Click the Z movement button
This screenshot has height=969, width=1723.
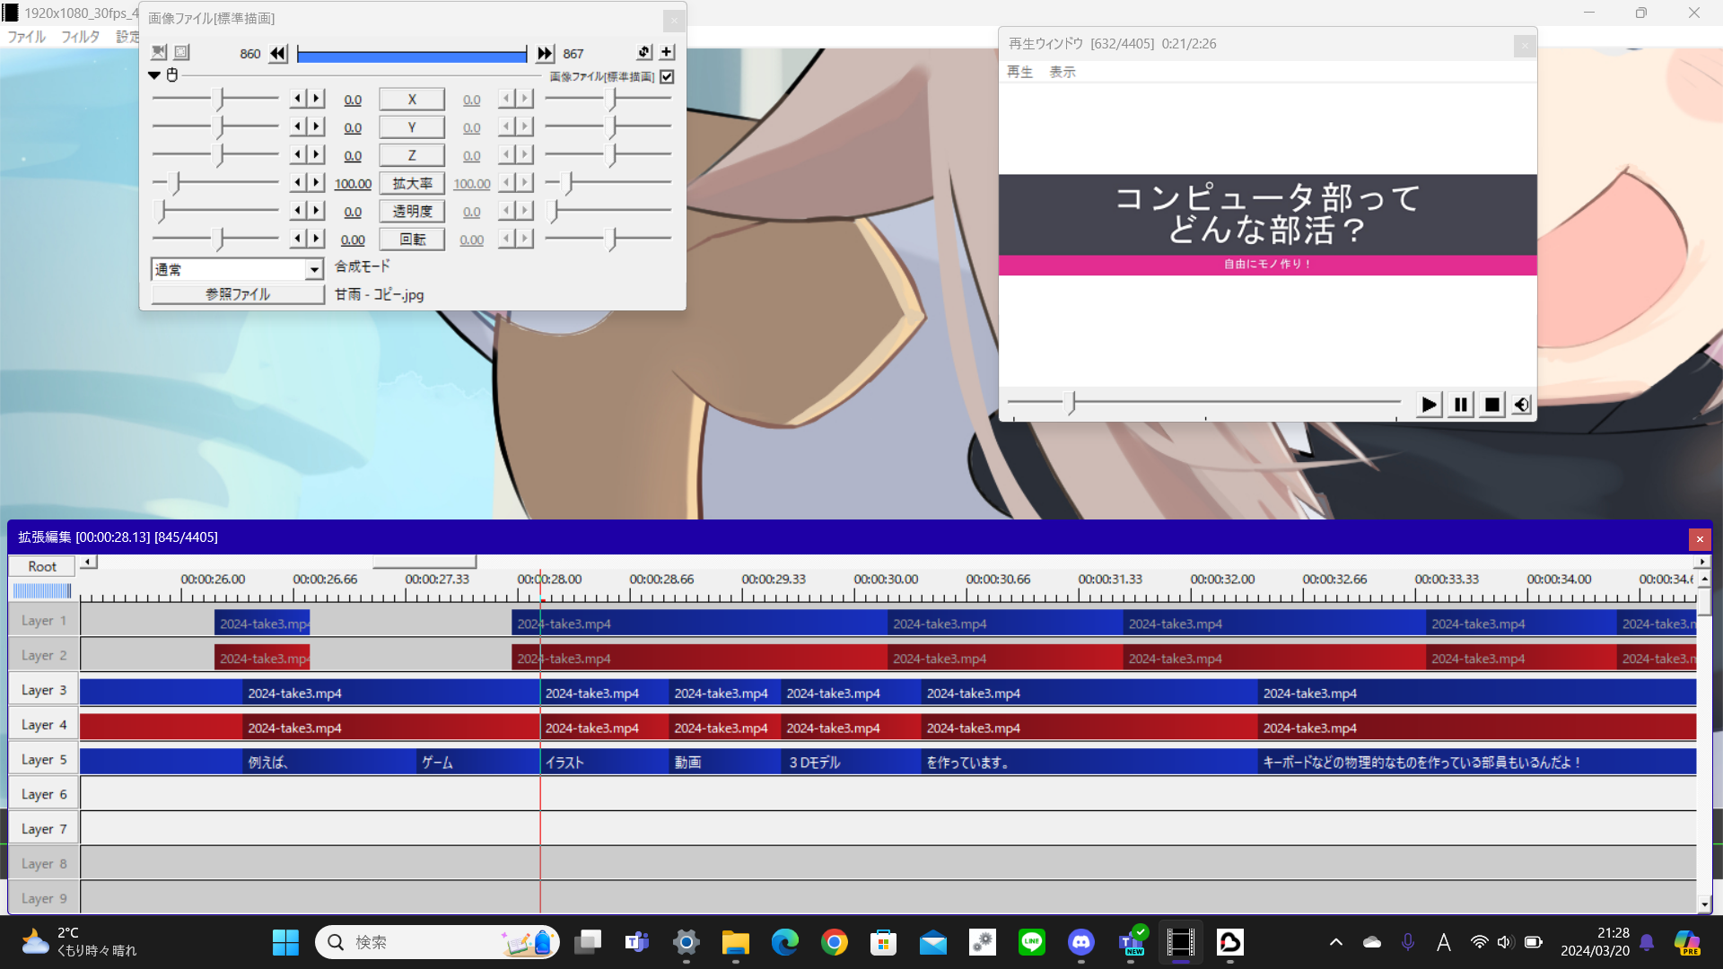pos(412,155)
